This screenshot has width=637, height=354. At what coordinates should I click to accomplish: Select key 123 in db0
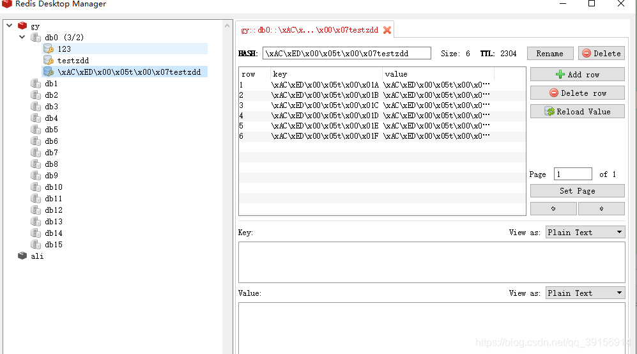(x=64, y=49)
